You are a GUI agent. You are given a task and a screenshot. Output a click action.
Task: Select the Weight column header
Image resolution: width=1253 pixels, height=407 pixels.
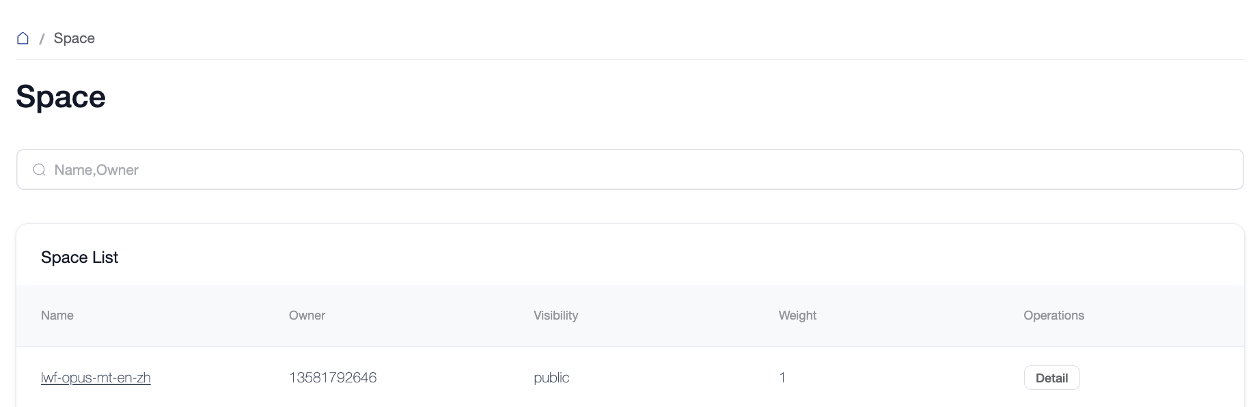coord(797,315)
